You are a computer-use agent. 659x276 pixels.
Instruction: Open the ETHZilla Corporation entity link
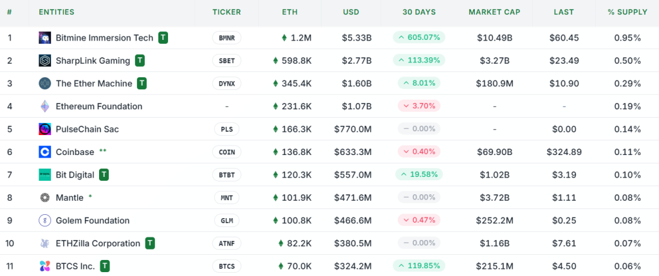(x=98, y=243)
